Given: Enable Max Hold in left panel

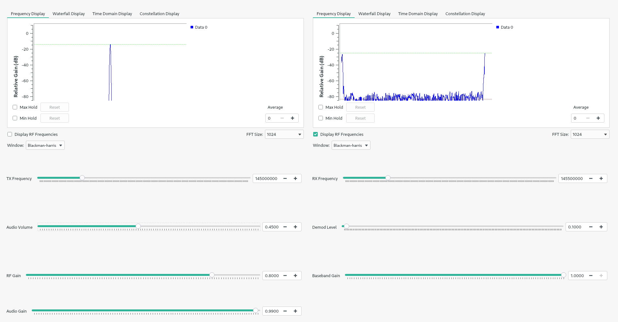Looking at the screenshot, I should pos(15,107).
